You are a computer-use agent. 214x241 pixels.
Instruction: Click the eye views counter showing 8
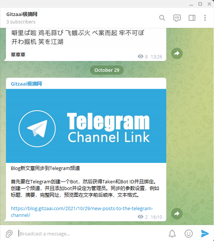tap(143, 57)
